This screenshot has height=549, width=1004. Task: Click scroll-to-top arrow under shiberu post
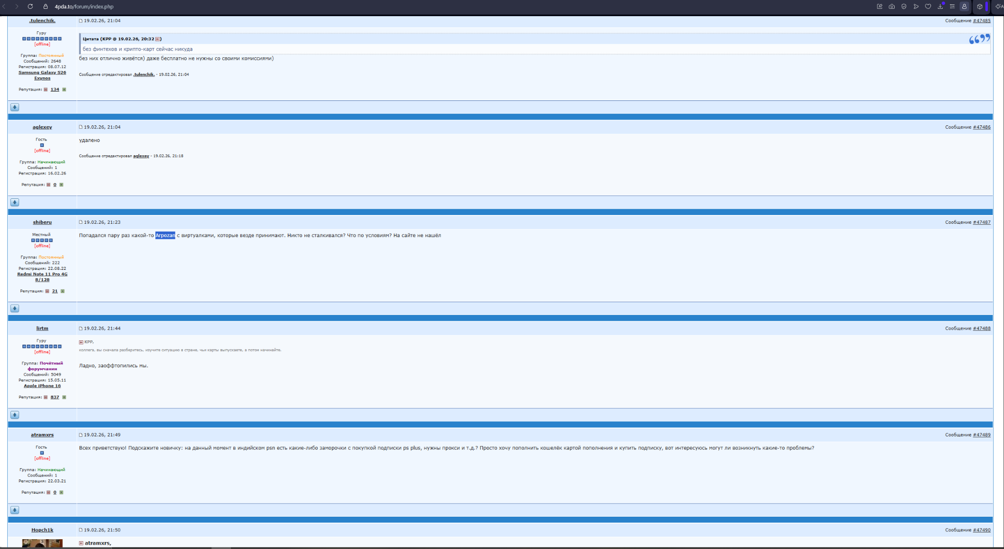[x=15, y=309]
